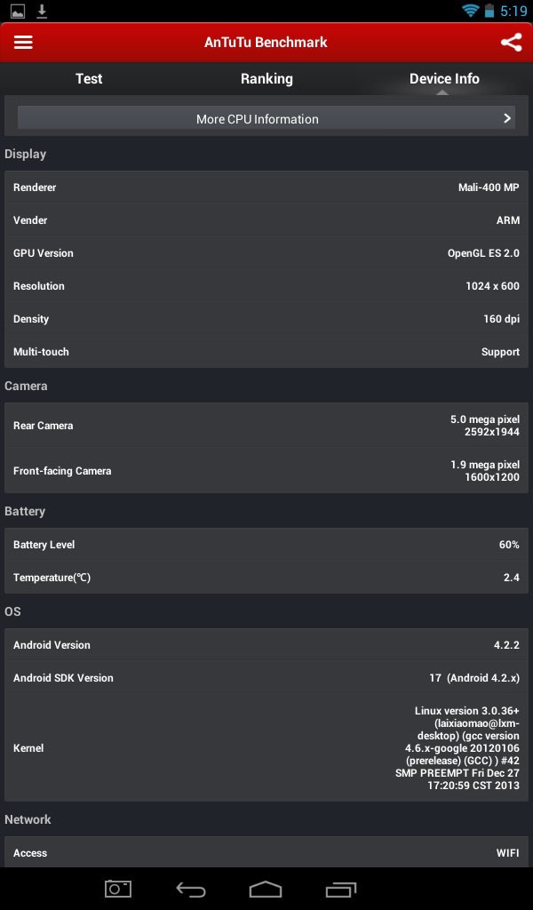Switch to the Ranking tab
This screenshot has height=910, width=533.
266,78
